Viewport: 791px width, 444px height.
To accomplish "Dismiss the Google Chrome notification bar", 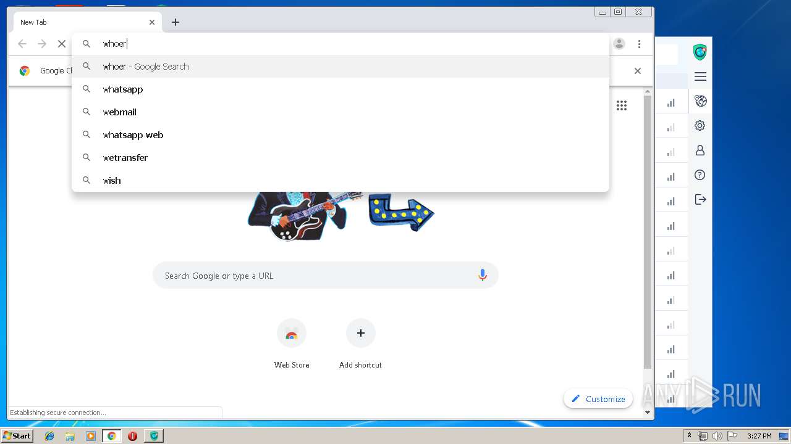I will tap(638, 71).
